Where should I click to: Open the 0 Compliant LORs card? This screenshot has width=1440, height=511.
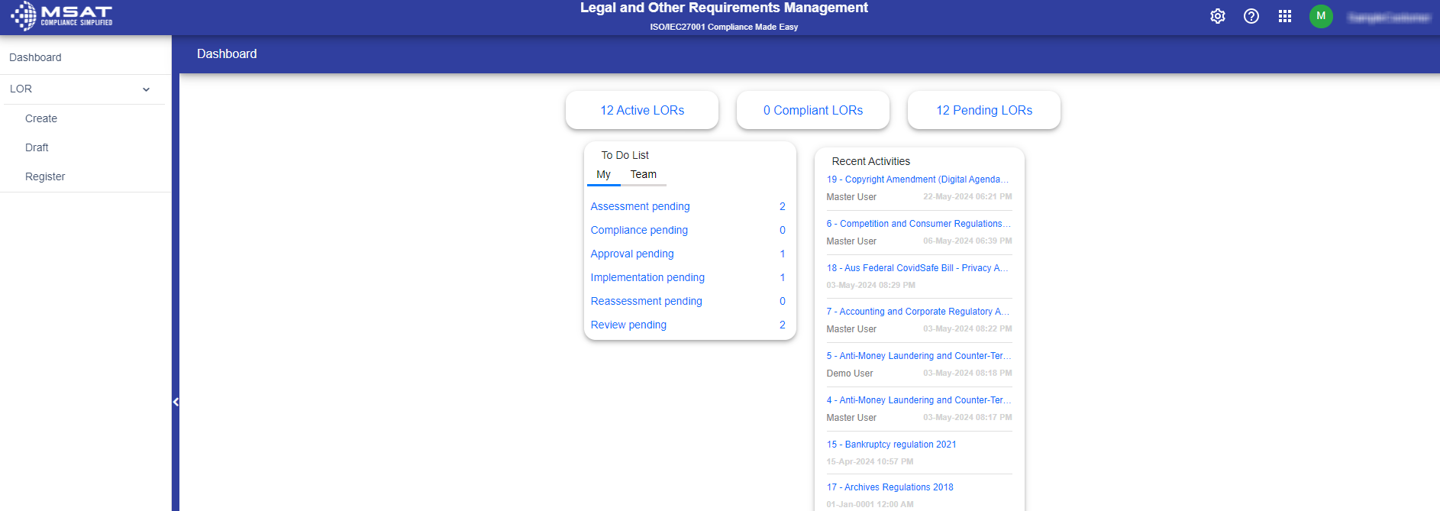(813, 110)
